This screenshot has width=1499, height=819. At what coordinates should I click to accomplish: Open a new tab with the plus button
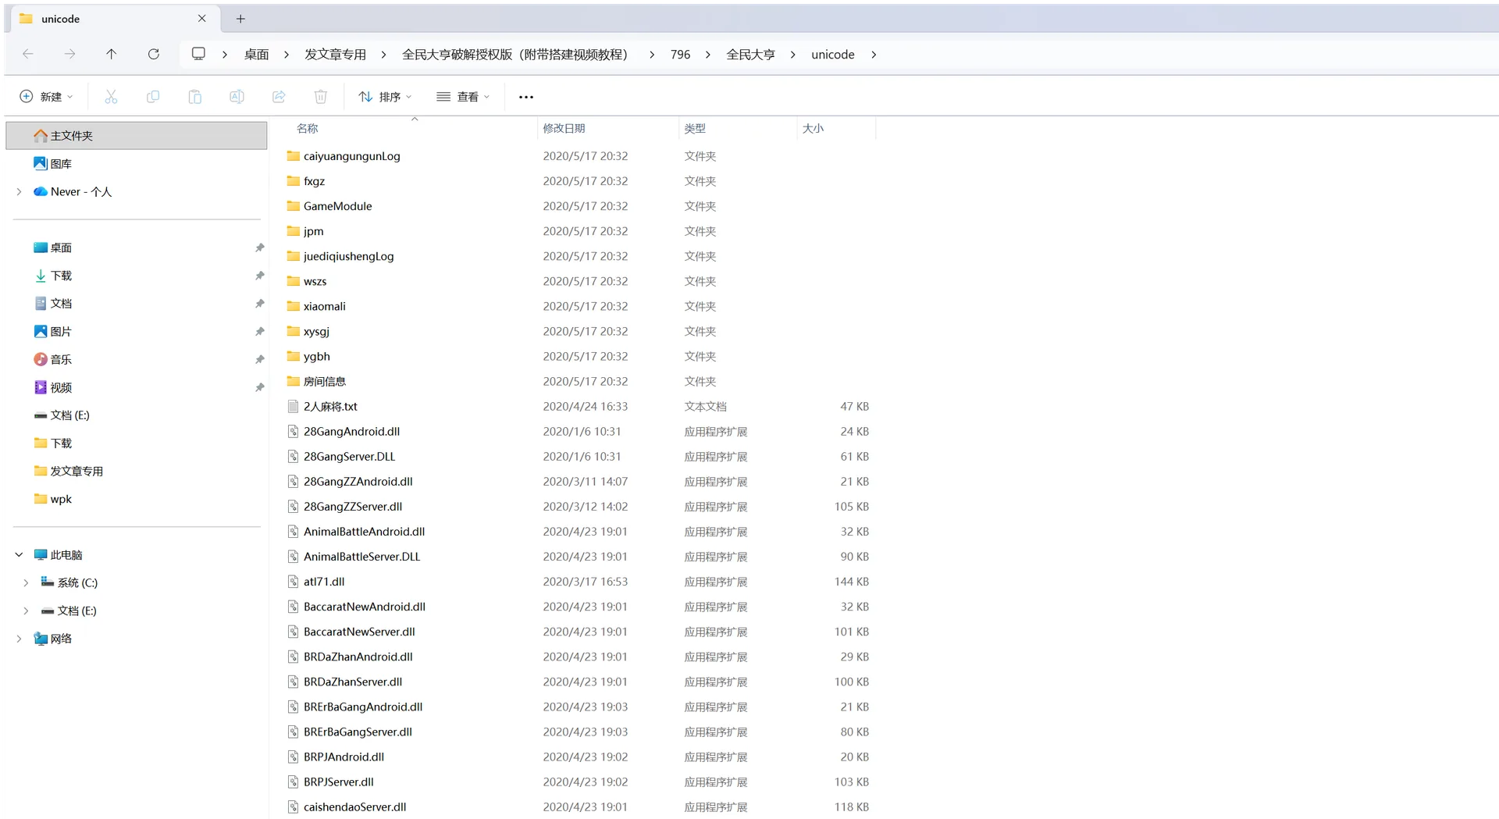240,19
